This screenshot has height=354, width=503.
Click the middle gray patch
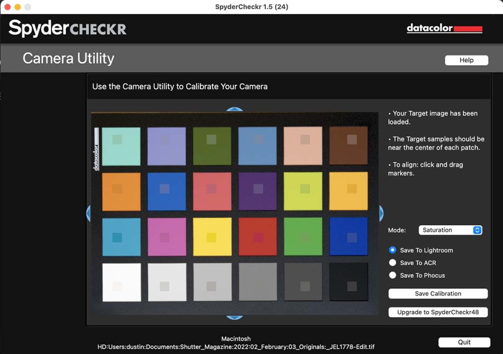(x=258, y=282)
